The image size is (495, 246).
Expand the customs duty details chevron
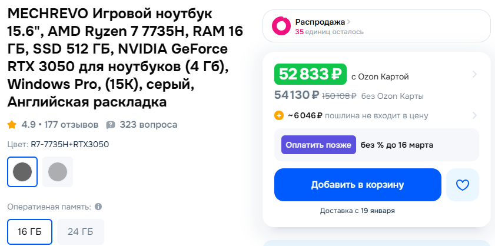pos(474,115)
